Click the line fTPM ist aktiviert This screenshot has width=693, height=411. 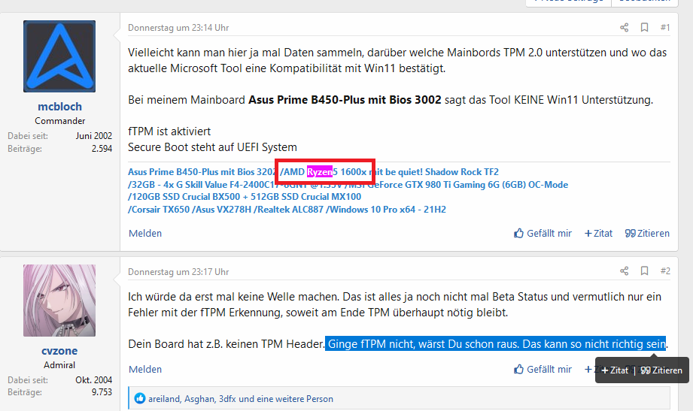[169, 131]
